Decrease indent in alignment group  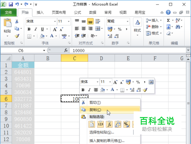[77, 36]
